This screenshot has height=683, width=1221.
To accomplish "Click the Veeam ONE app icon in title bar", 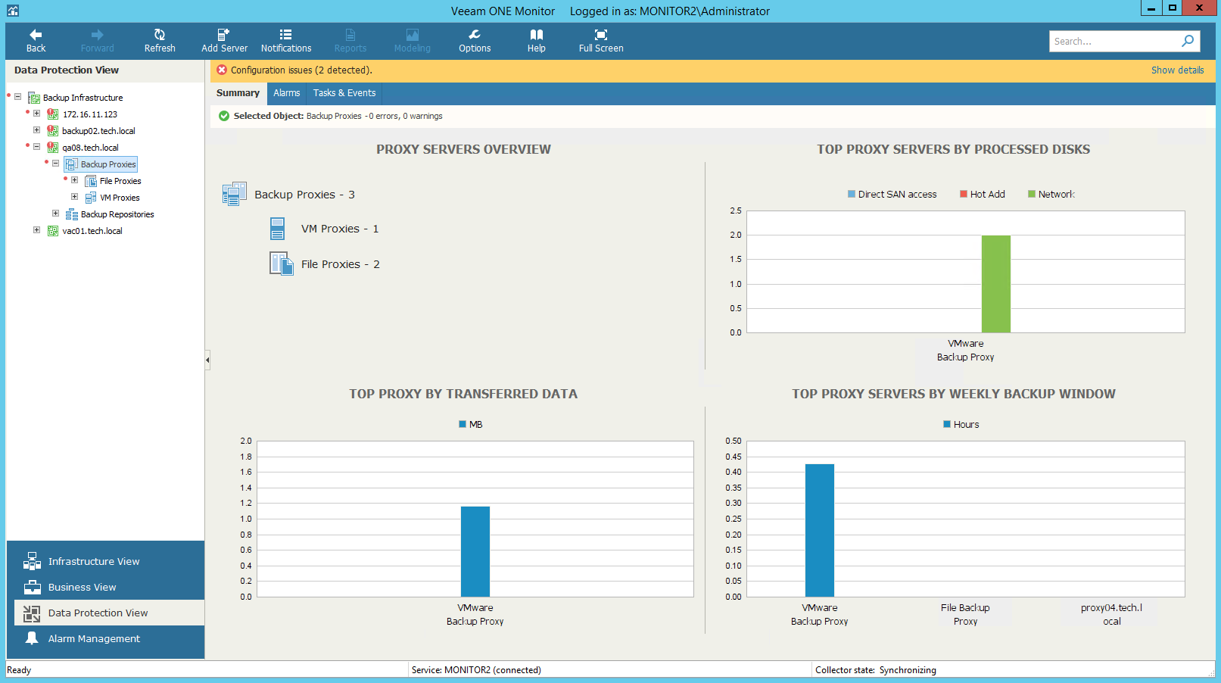I will (12, 11).
